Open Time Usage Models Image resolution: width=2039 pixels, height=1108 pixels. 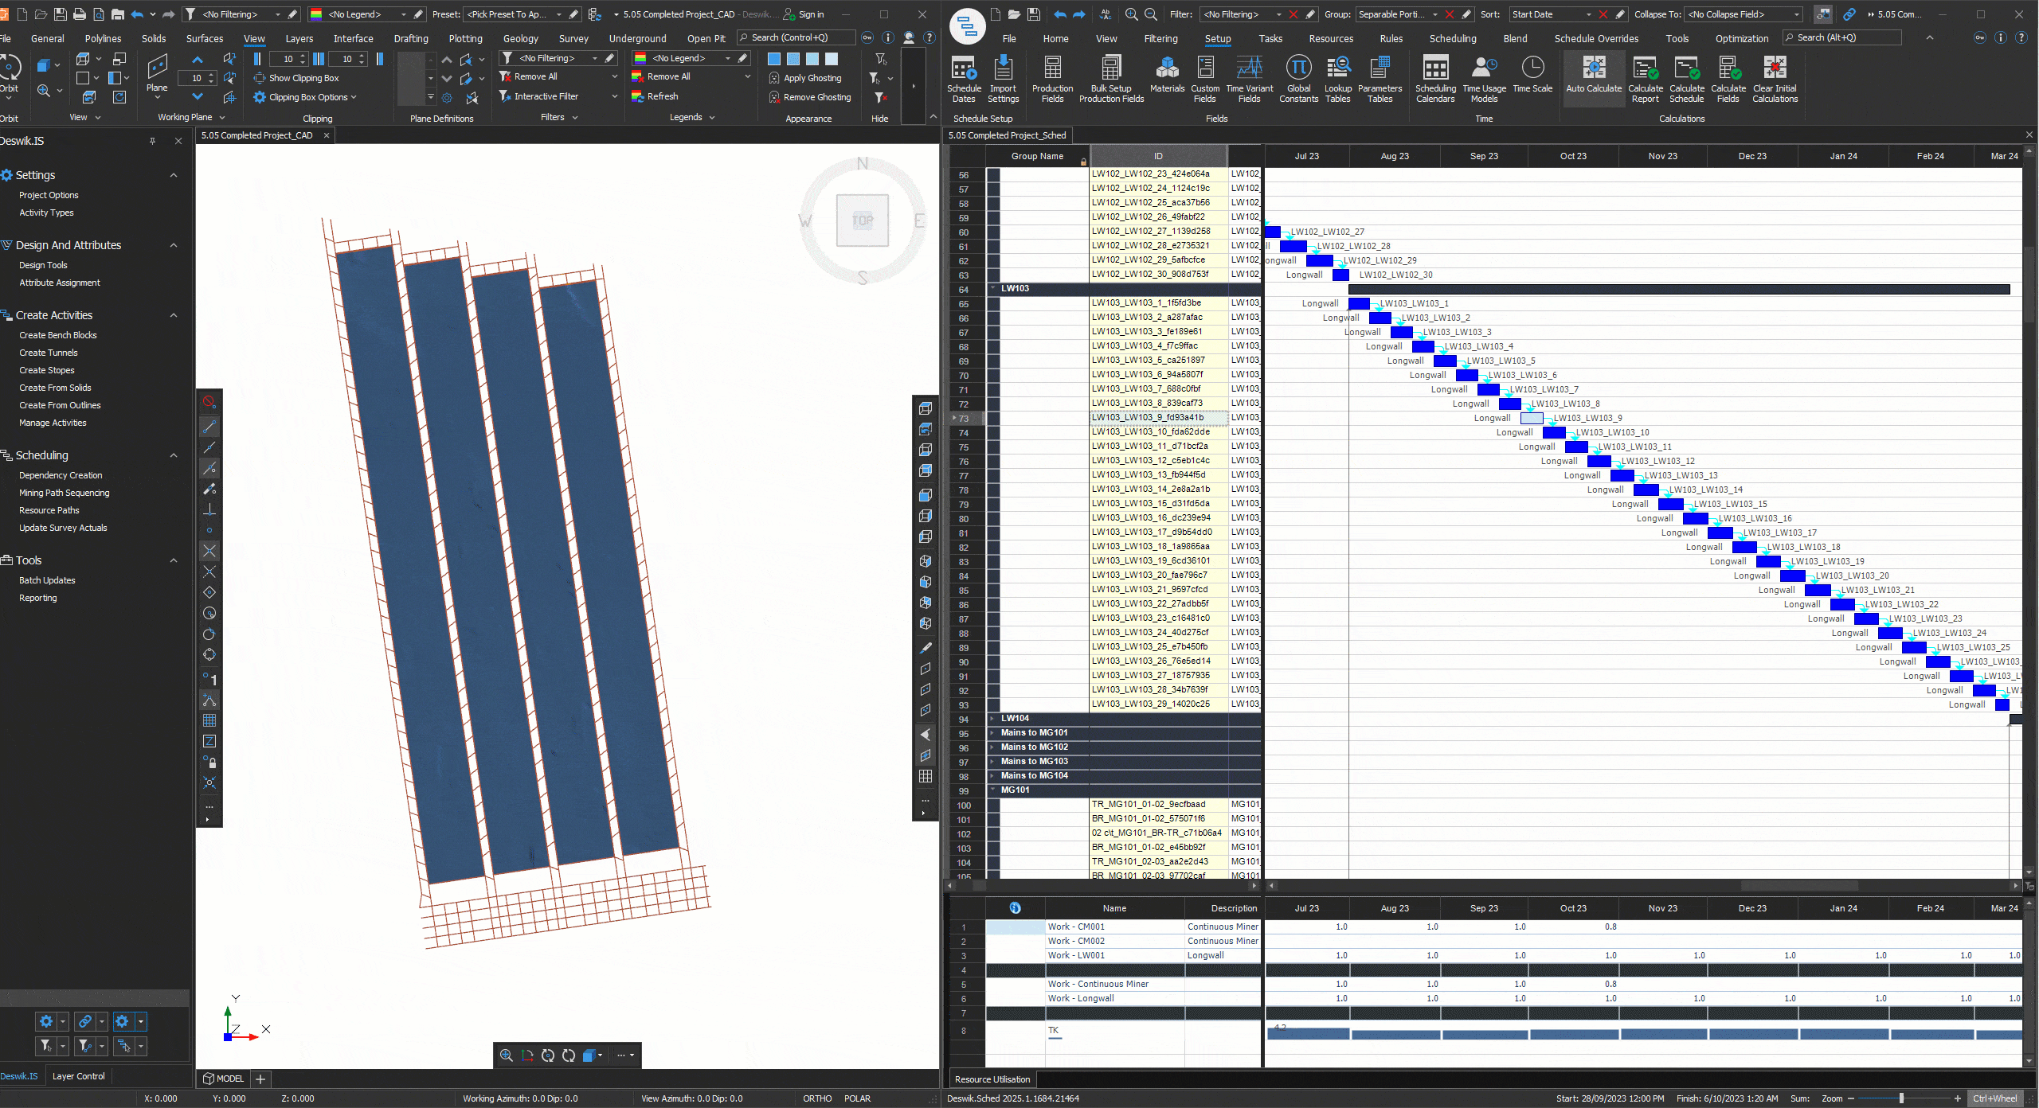click(x=1484, y=80)
